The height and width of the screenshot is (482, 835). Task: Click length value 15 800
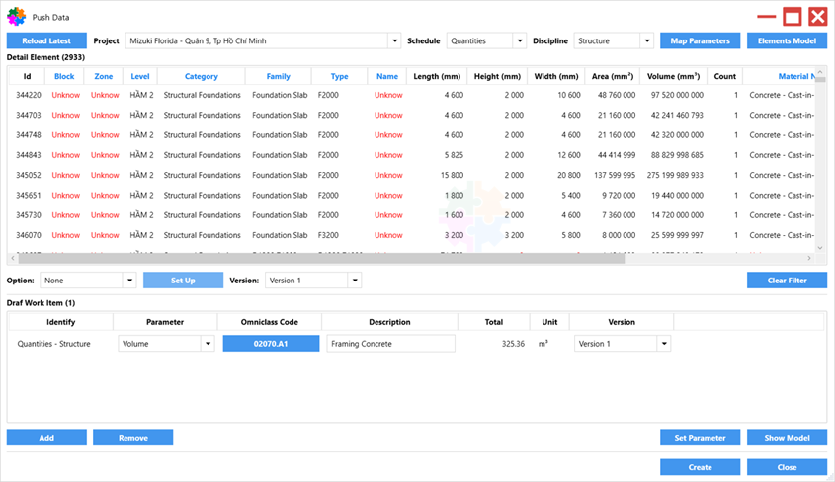[x=452, y=175]
